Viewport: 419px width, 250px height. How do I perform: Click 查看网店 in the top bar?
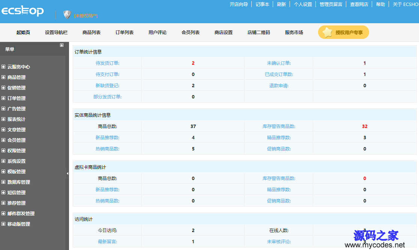pos(359,4)
